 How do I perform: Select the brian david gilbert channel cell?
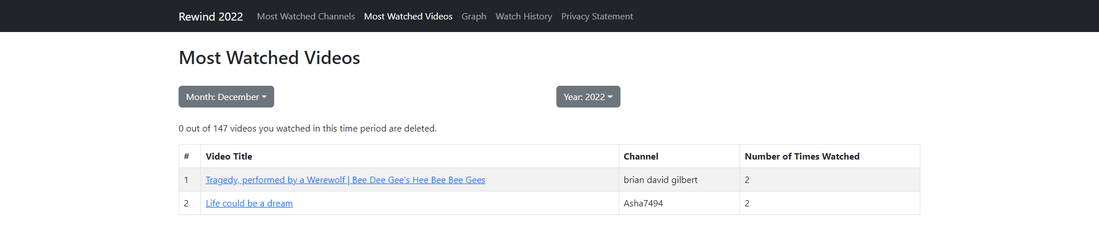[679, 180]
